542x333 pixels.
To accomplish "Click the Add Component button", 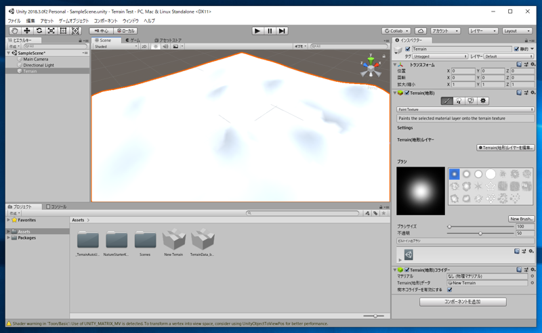I will tap(463, 302).
